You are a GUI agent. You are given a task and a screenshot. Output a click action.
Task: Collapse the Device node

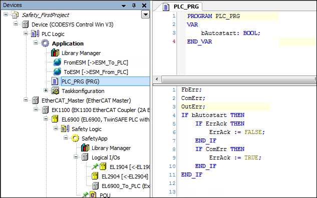[16, 24]
